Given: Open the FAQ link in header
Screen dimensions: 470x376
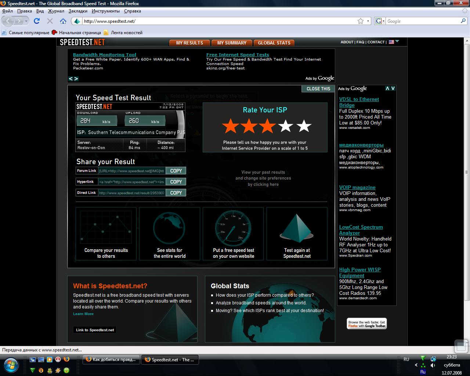Looking at the screenshot, I should click(x=360, y=42).
